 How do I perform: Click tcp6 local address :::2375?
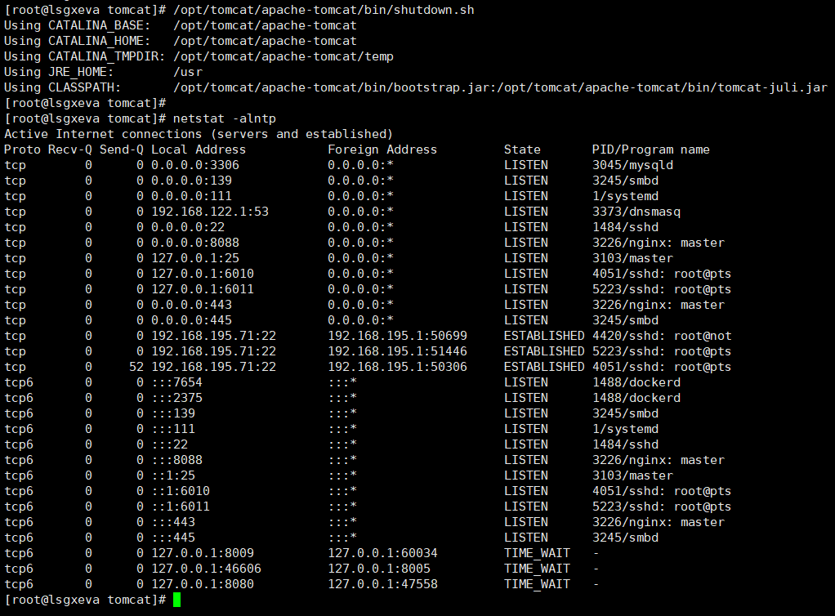176,397
